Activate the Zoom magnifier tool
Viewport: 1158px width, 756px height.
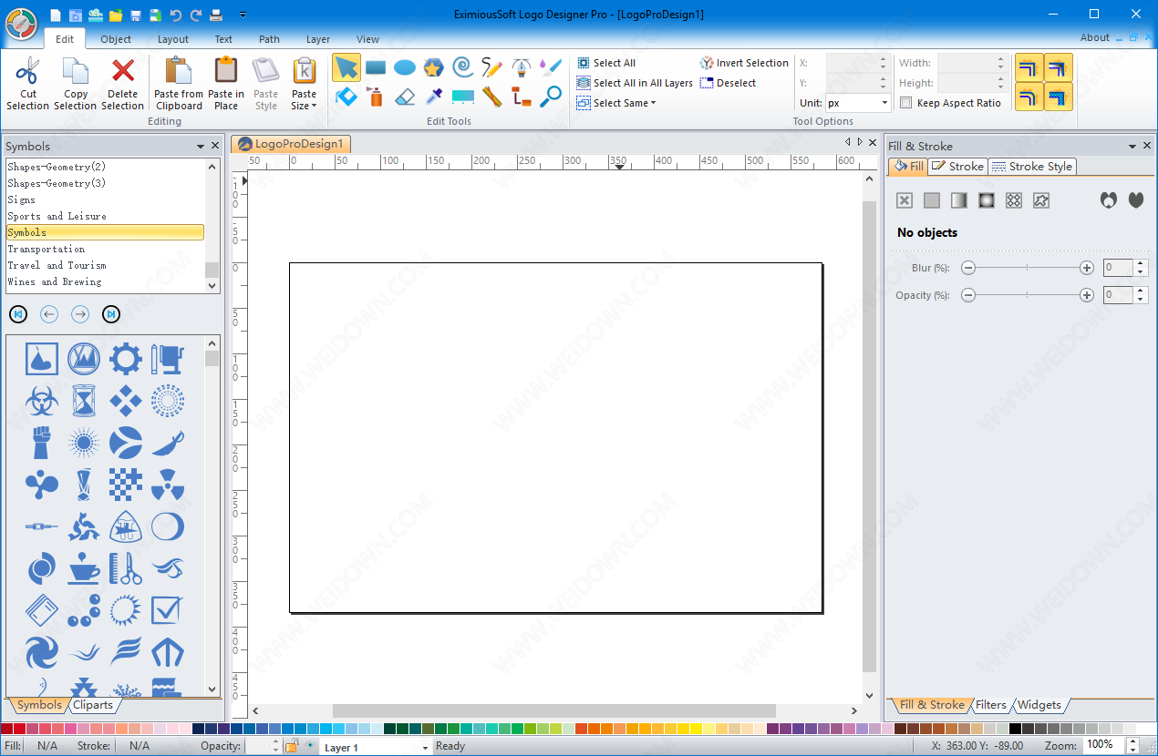551,96
